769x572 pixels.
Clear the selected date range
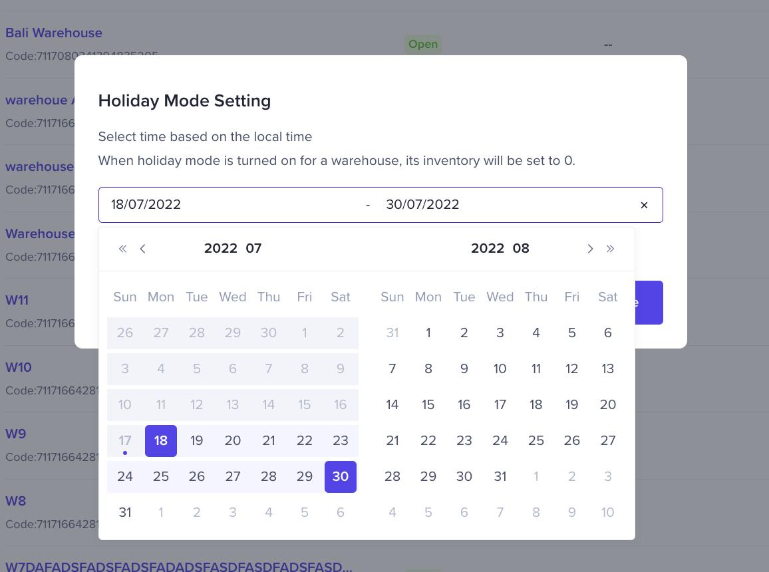click(643, 205)
